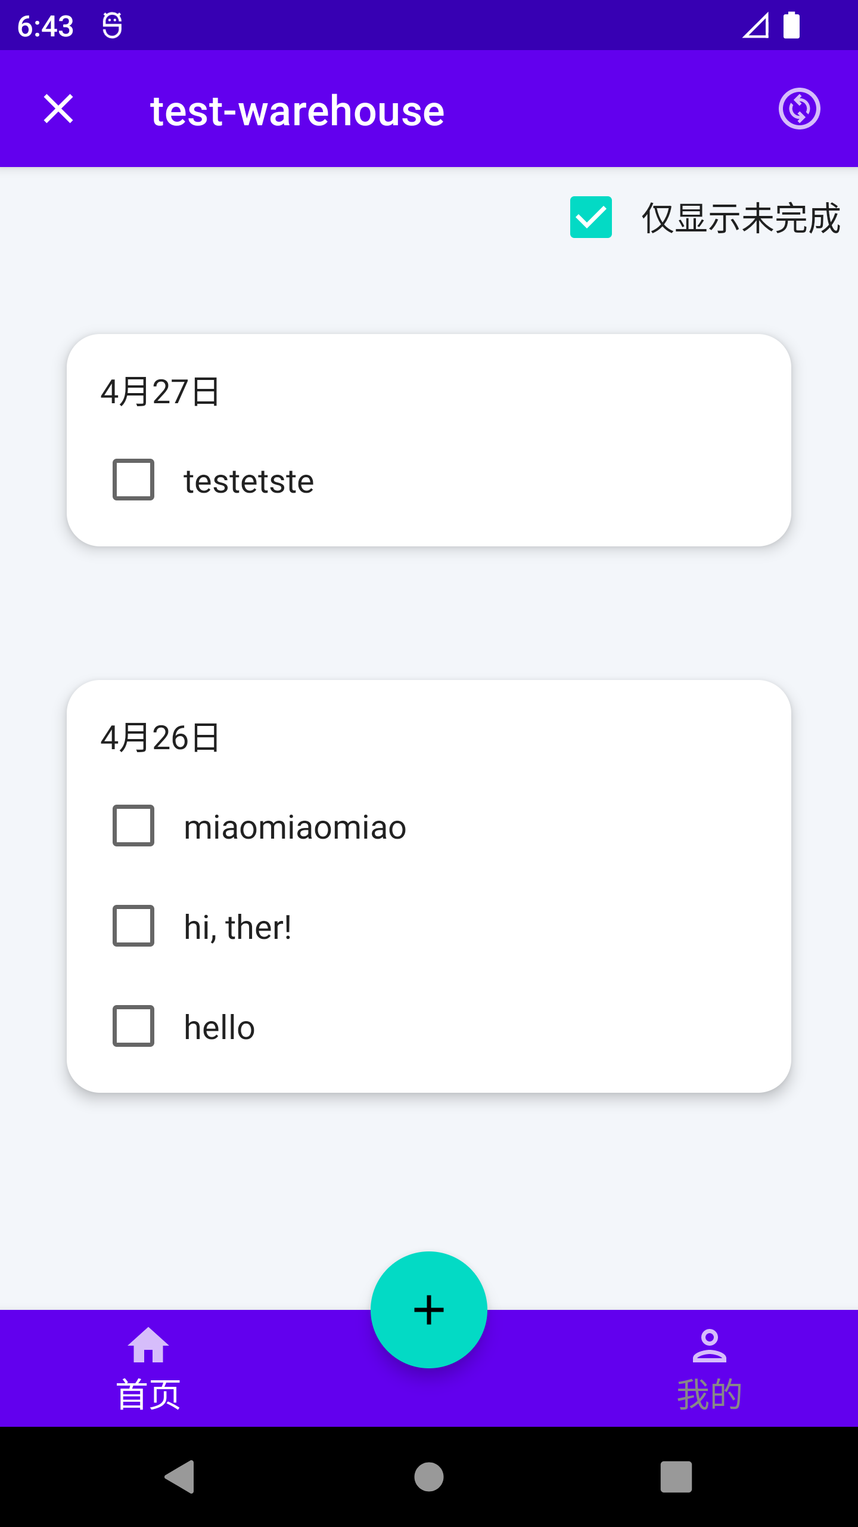Check the hello task box
This screenshot has width=858, height=1527.
133,1026
